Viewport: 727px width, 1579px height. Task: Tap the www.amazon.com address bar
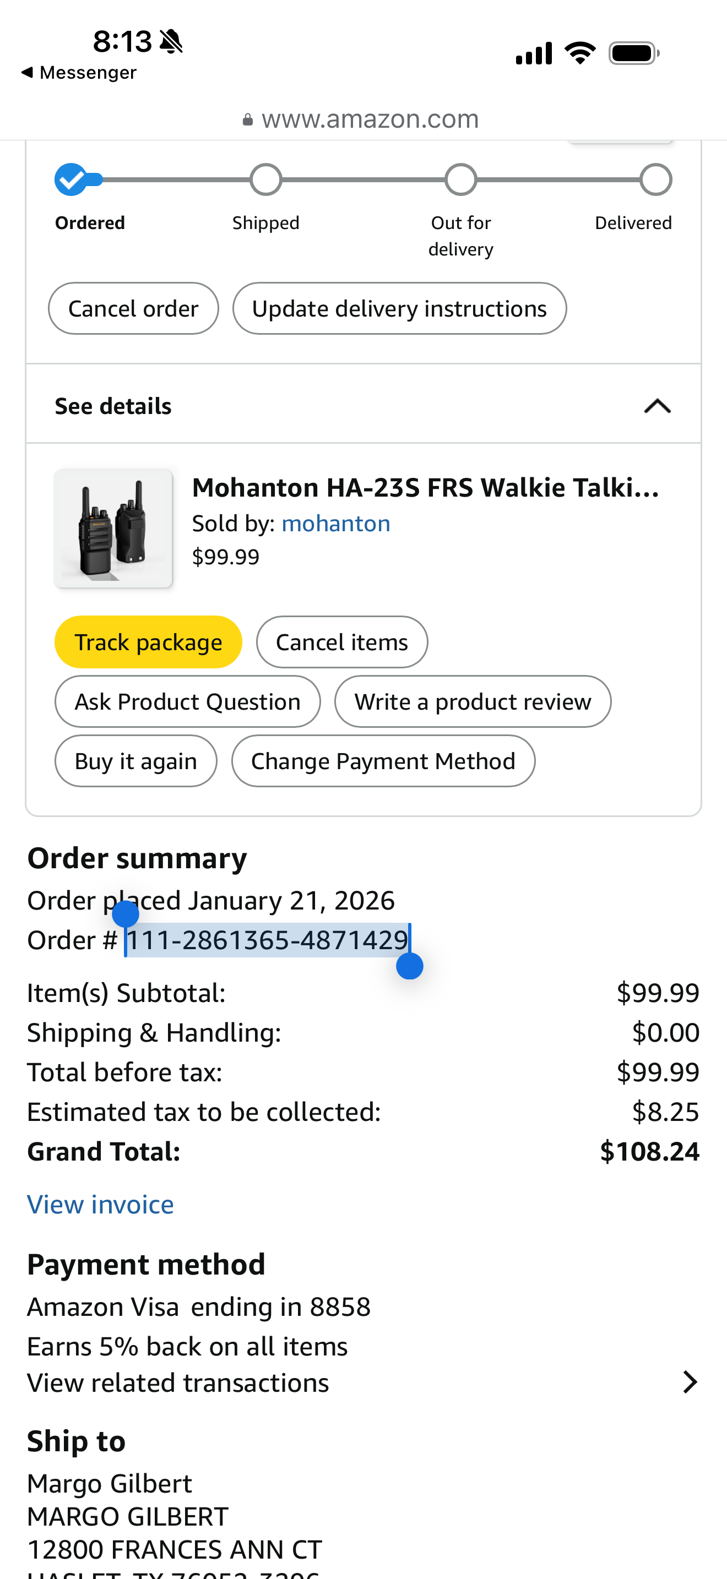pyautogui.click(x=370, y=119)
